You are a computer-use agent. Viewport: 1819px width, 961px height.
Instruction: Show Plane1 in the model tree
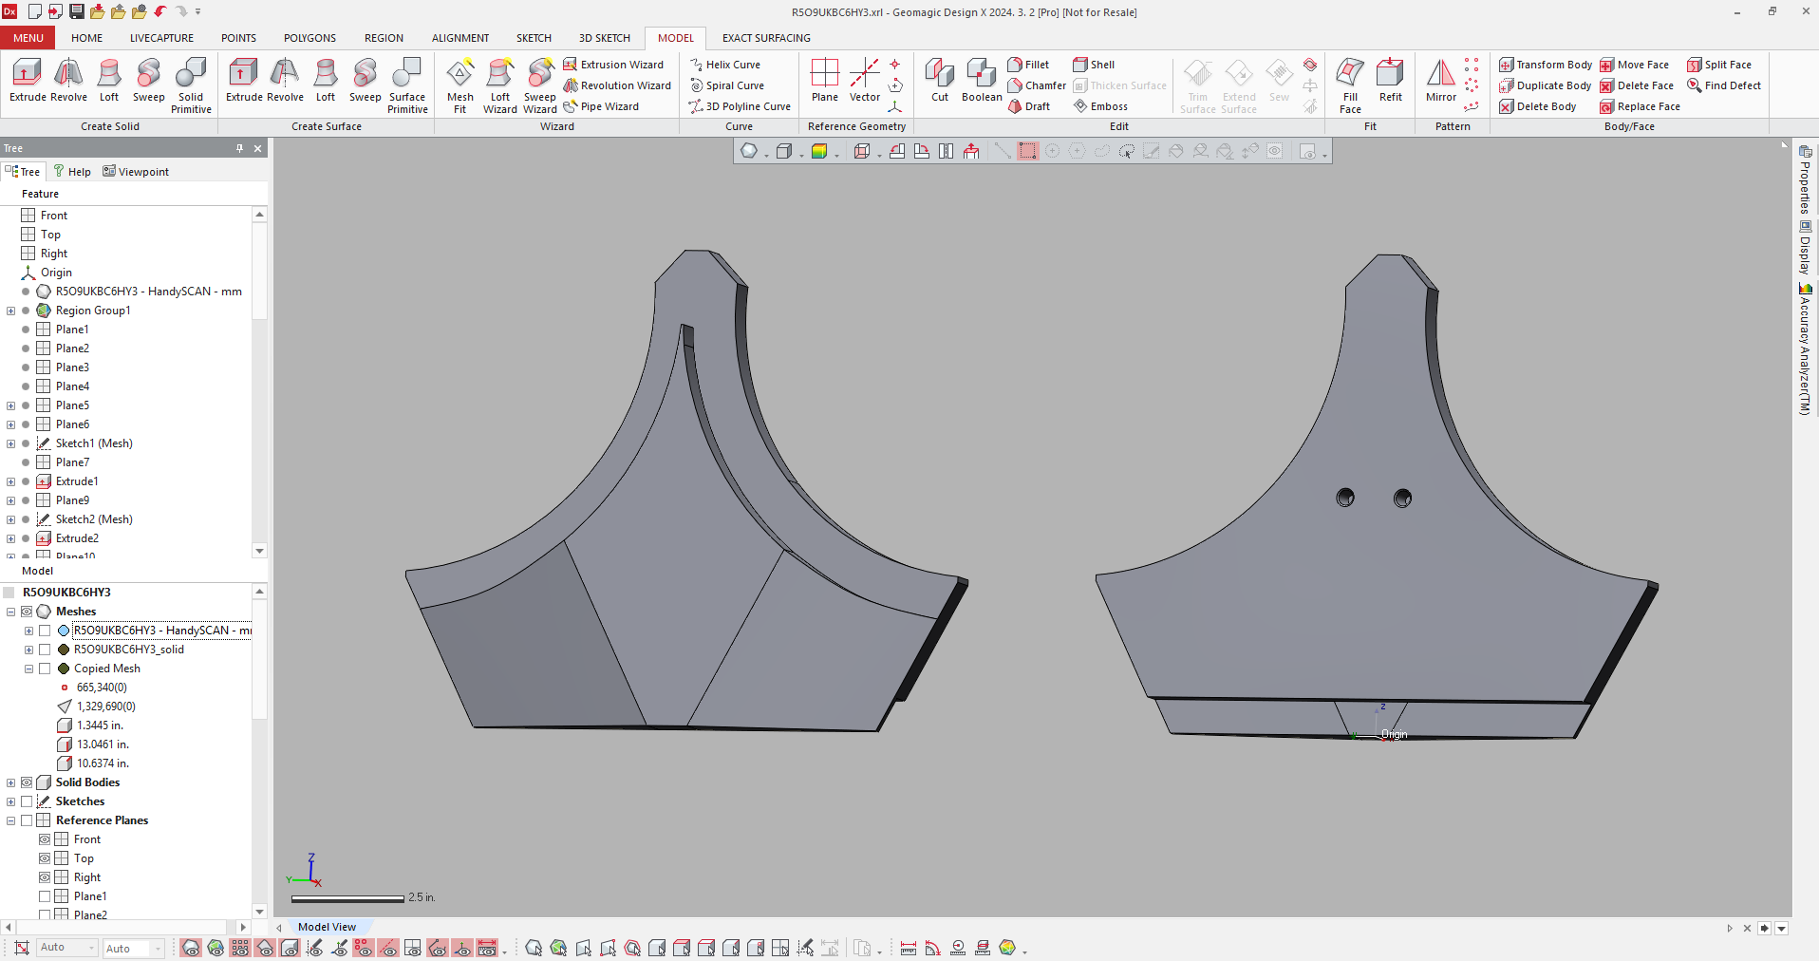45,896
